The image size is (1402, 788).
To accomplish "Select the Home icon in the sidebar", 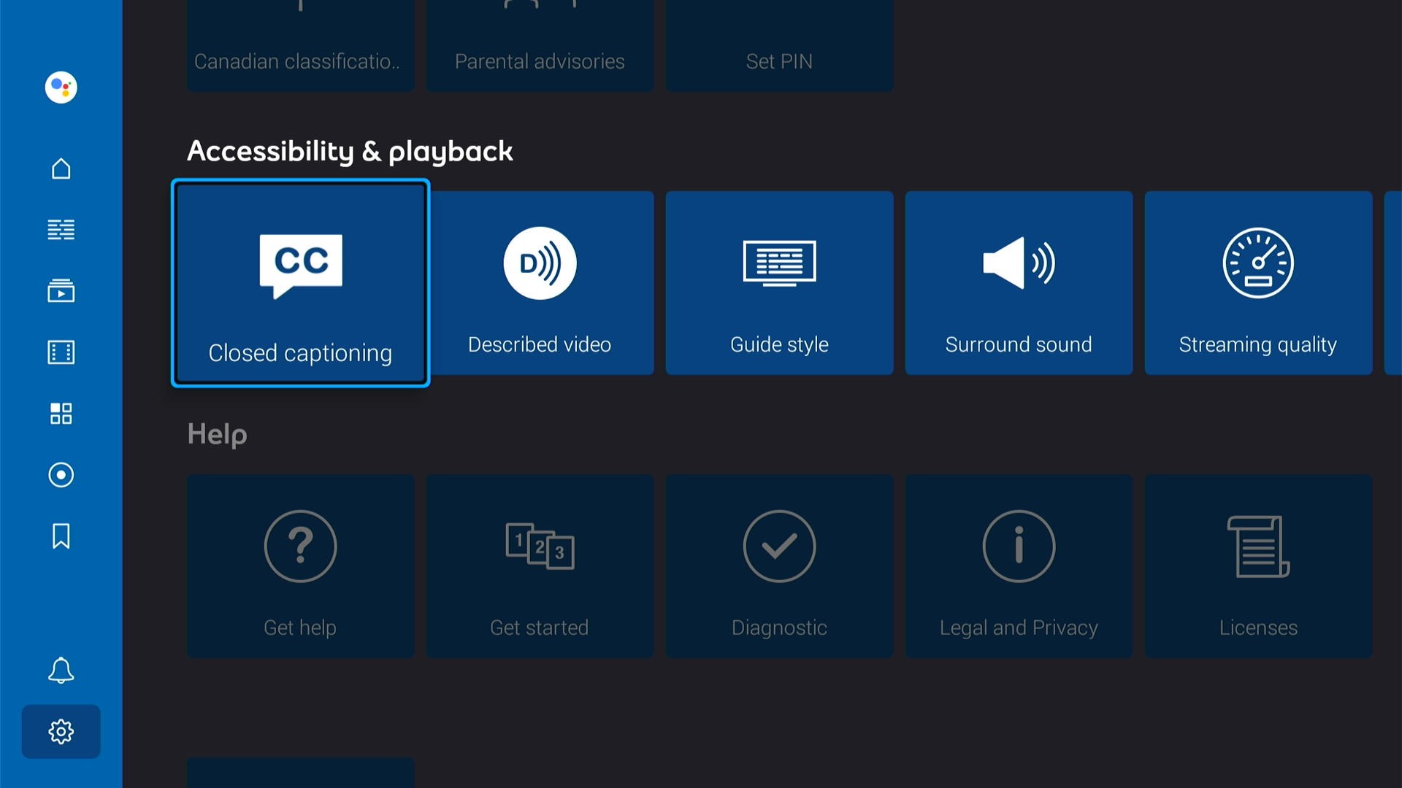I will click(x=61, y=168).
